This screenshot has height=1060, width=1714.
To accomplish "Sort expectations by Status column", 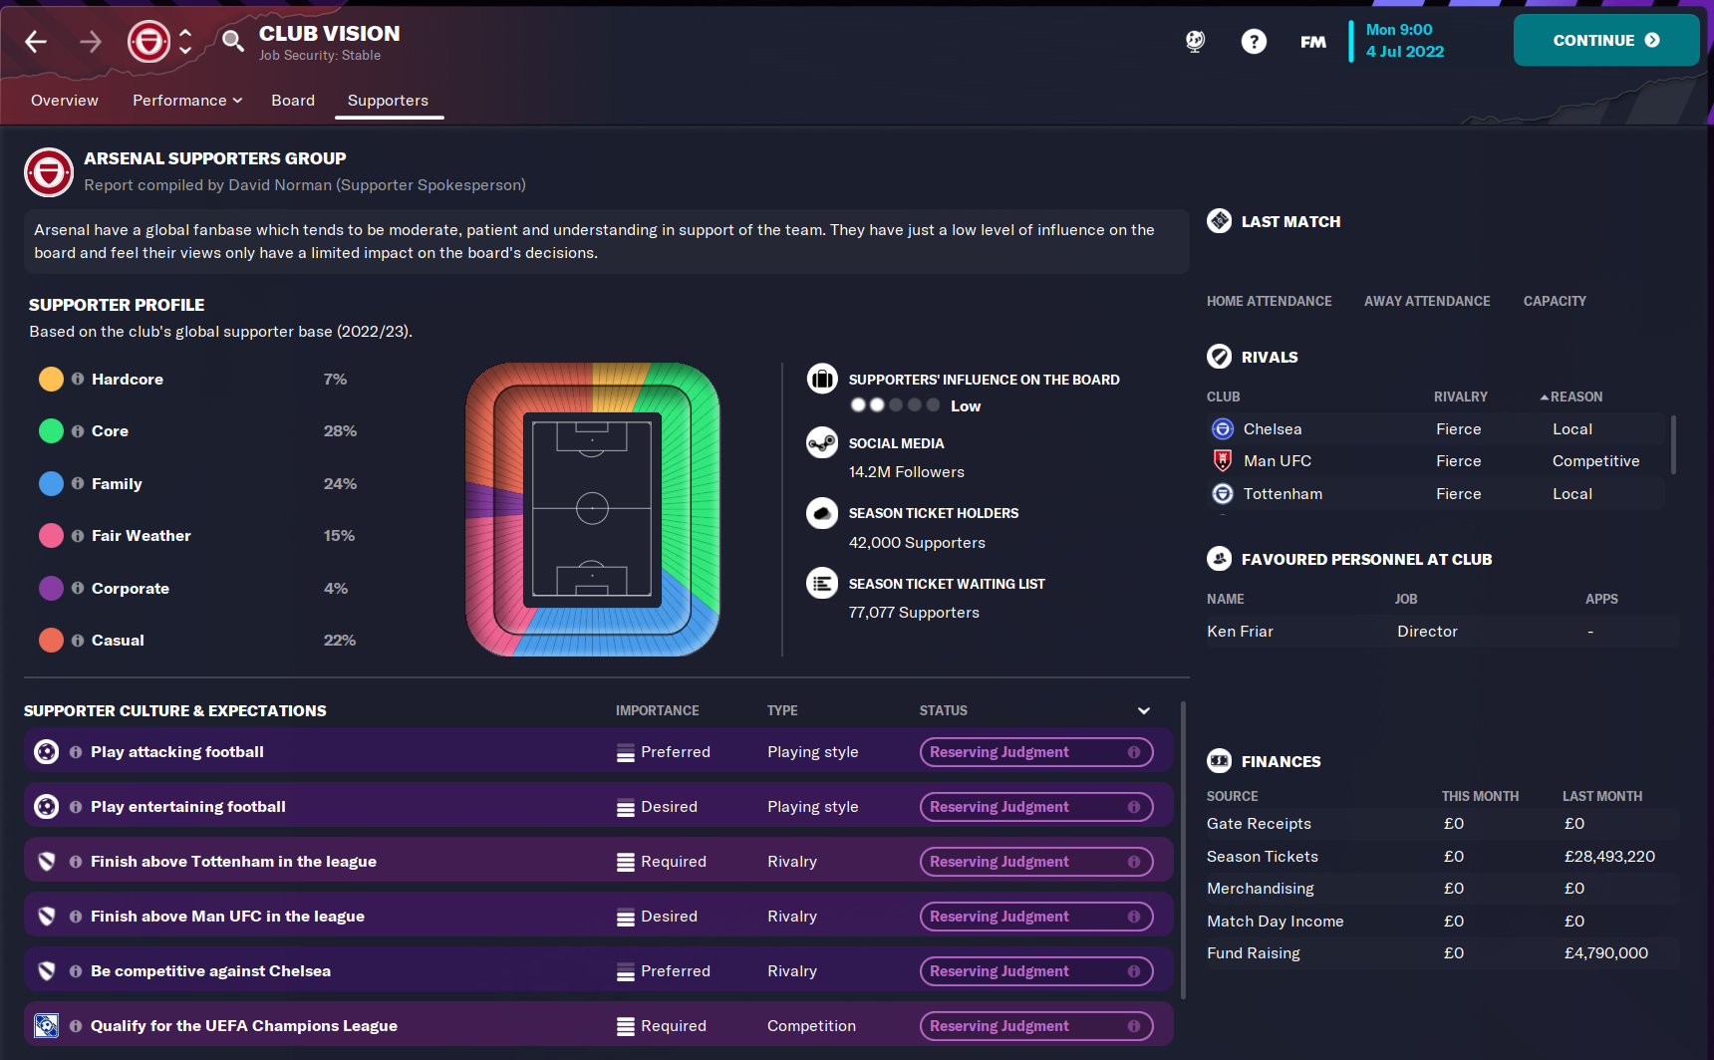I will tap(943, 710).
